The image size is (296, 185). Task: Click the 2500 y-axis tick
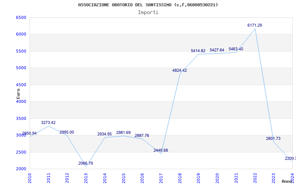click(x=21, y=152)
